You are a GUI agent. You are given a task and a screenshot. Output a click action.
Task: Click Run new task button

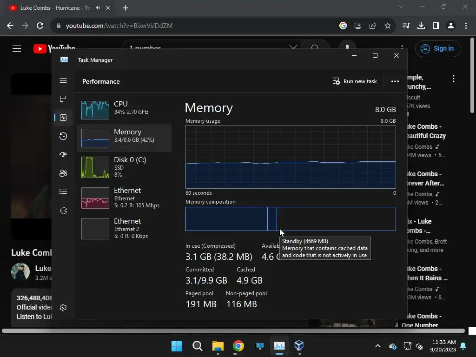point(355,81)
